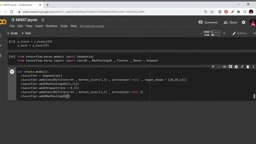Click the Colab logo

coord(3,22)
